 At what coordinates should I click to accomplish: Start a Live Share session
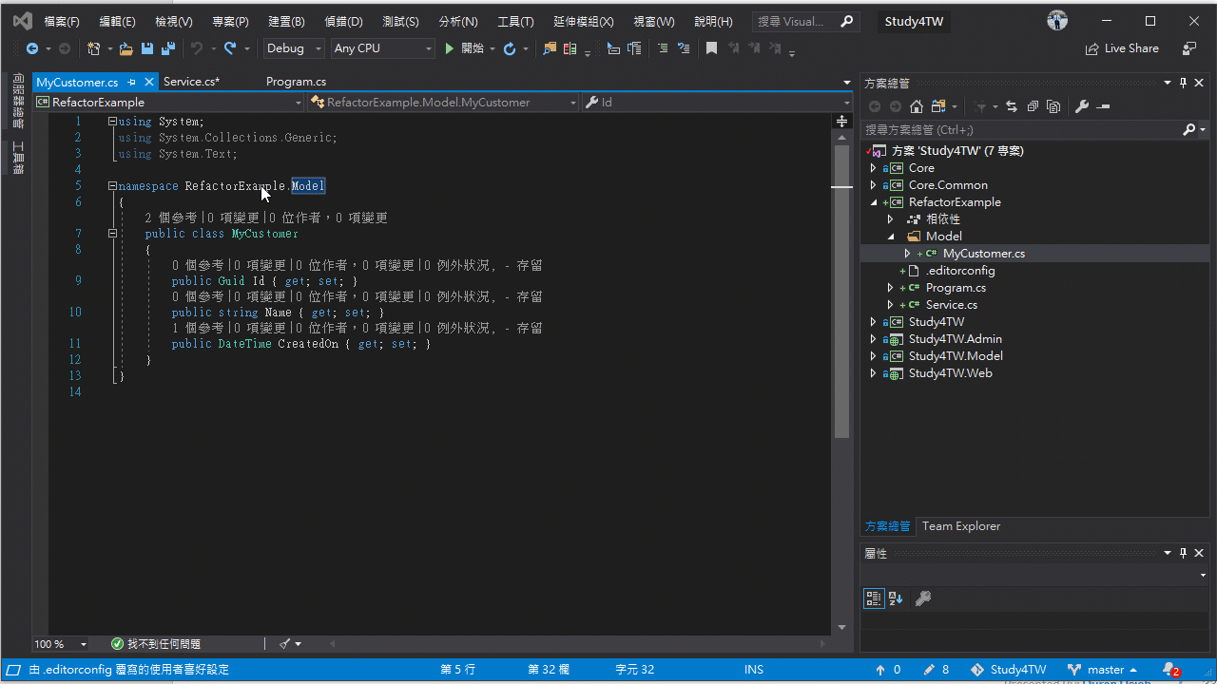1122,47
